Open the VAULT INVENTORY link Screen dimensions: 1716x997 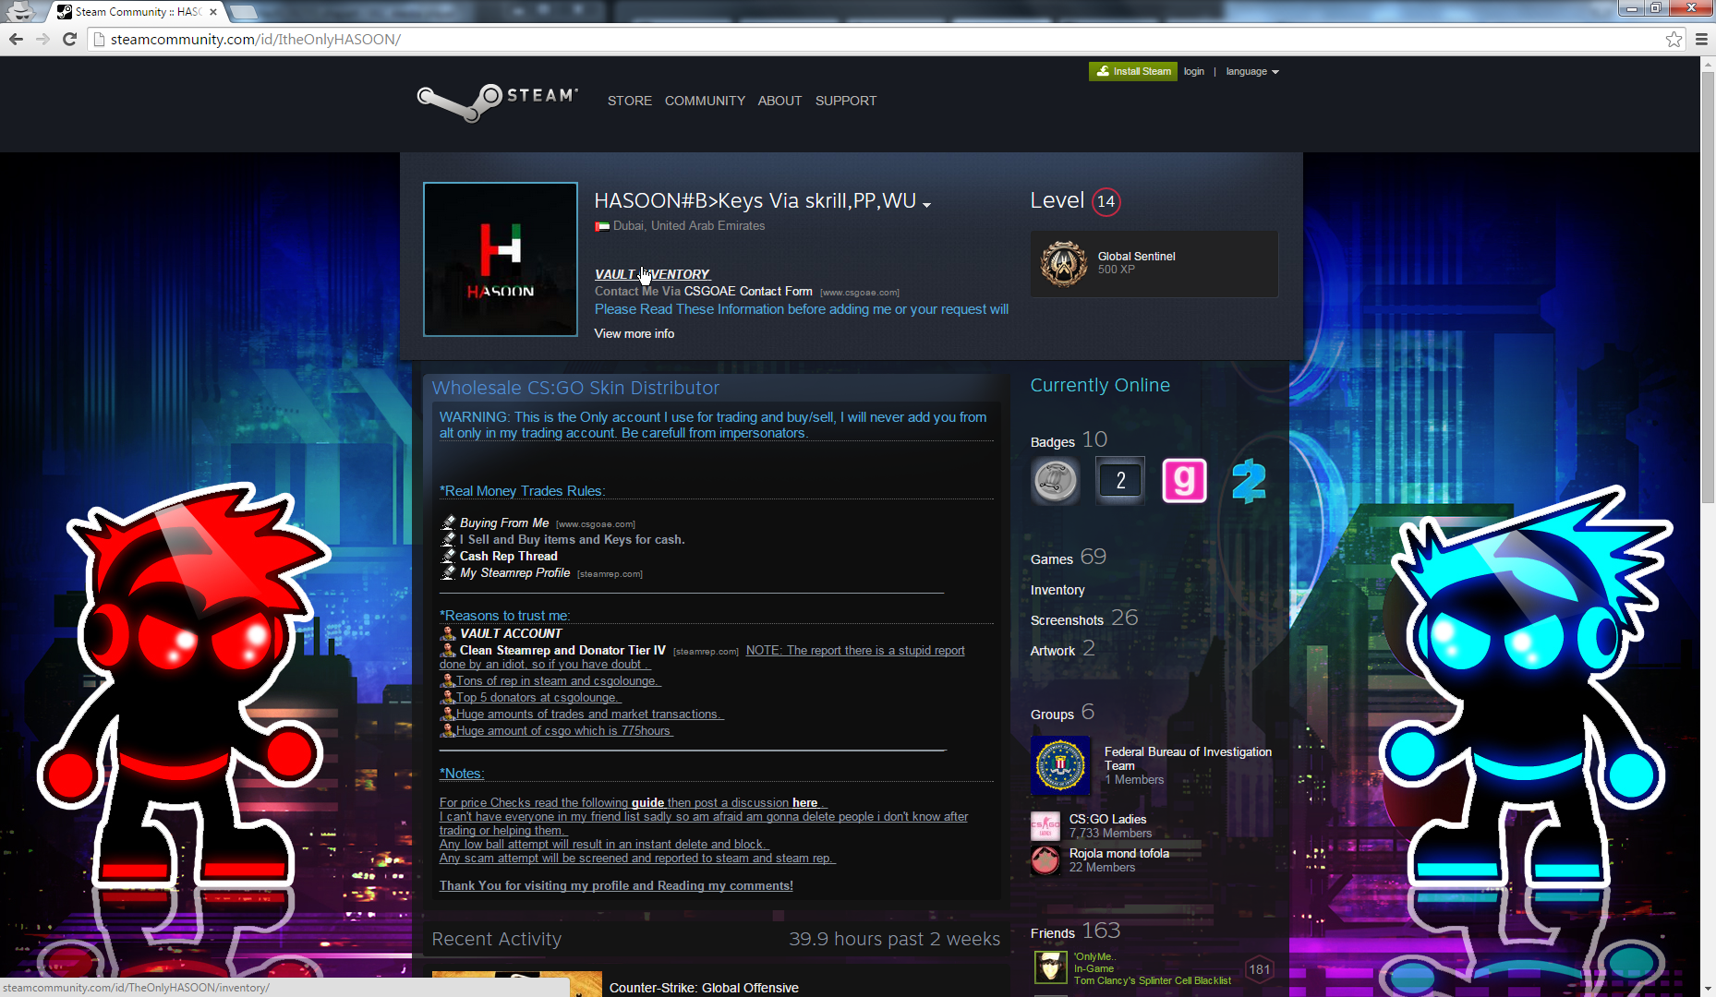pyautogui.click(x=652, y=274)
